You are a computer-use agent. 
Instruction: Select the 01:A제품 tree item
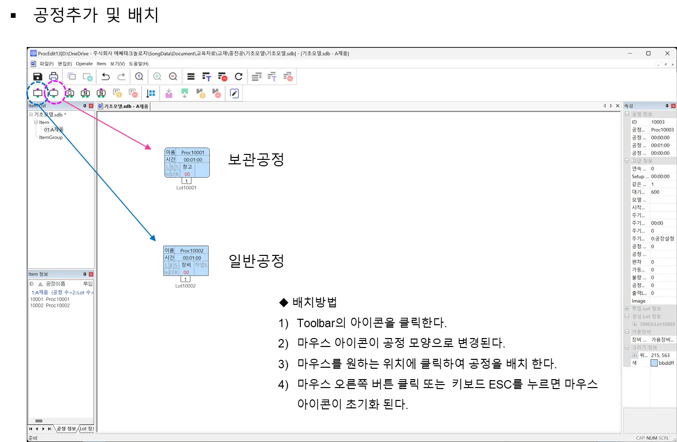54,130
